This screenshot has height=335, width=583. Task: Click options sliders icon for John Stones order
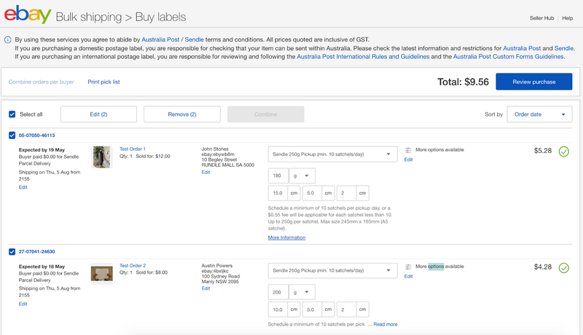[x=408, y=150]
